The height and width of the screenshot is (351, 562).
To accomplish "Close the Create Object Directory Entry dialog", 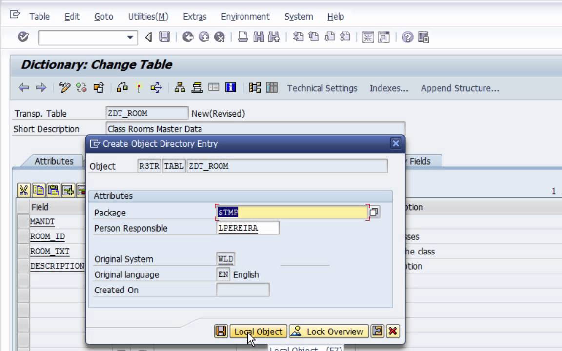I will (395, 144).
